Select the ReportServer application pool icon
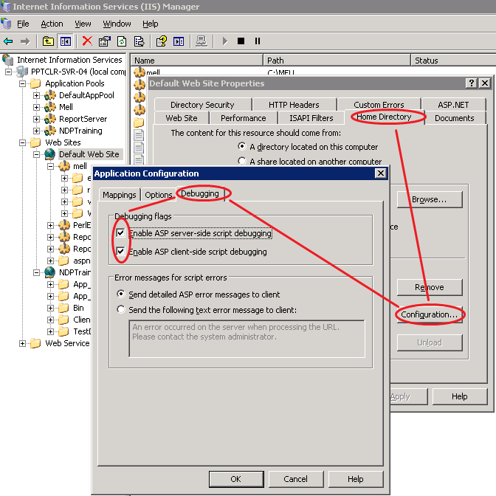 (50, 119)
